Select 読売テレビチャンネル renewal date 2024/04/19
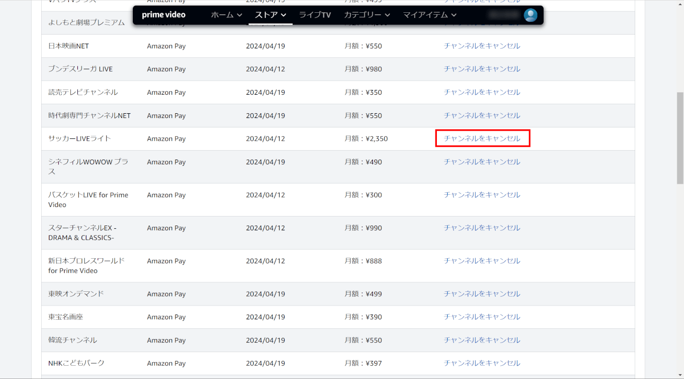The image size is (684, 379). click(265, 92)
